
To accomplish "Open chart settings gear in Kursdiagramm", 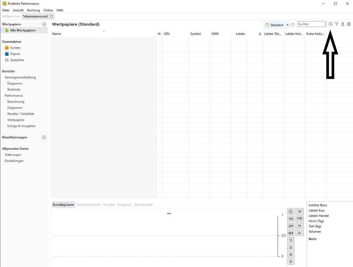I will [291, 212].
